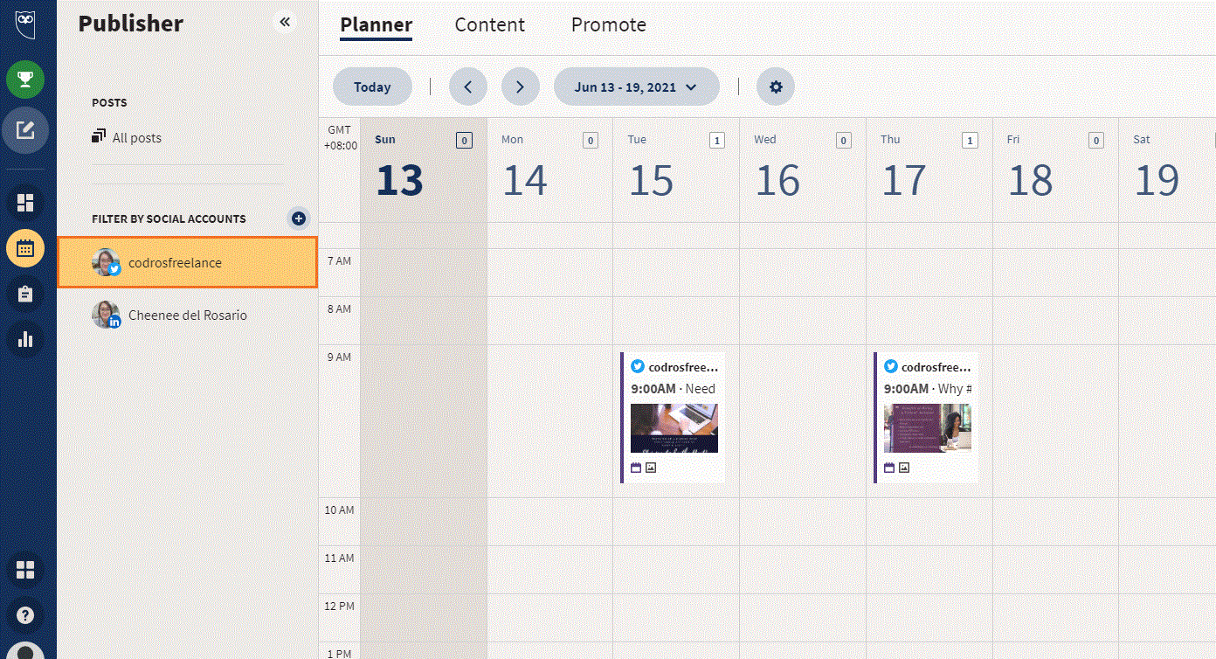
Task: Filter by Cheenee del Rosario account
Action: point(188,315)
